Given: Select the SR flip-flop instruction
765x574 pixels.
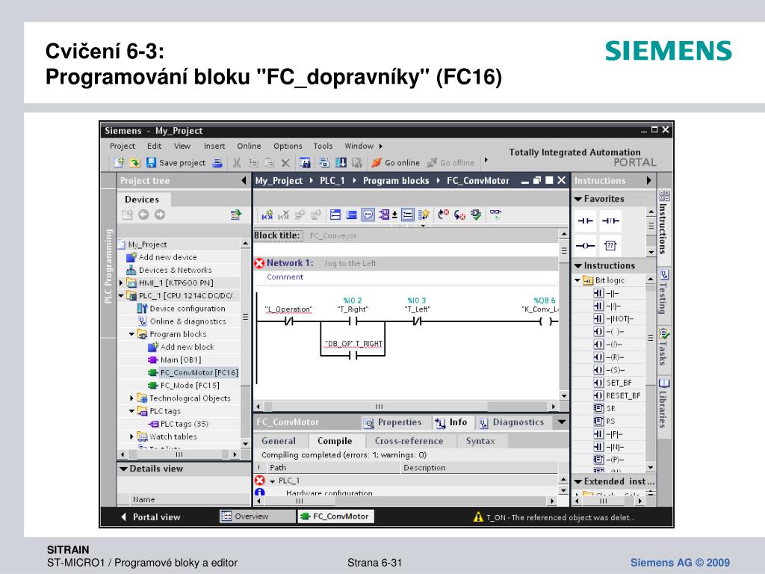Looking at the screenshot, I should click(x=604, y=408).
